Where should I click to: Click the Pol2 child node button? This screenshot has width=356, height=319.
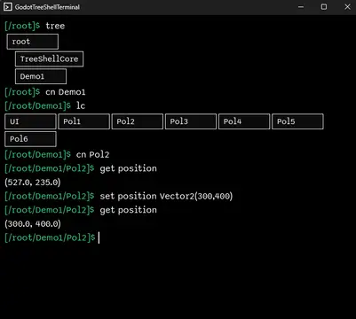pyautogui.click(x=138, y=121)
